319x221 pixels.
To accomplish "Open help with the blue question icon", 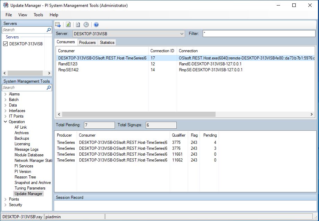I will coord(96,25).
